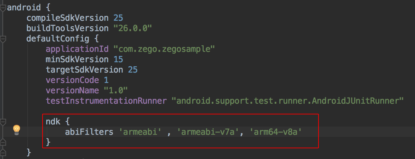Place cursor on abiFilters keyword
This screenshot has width=415, height=159.
pos(89,132)
